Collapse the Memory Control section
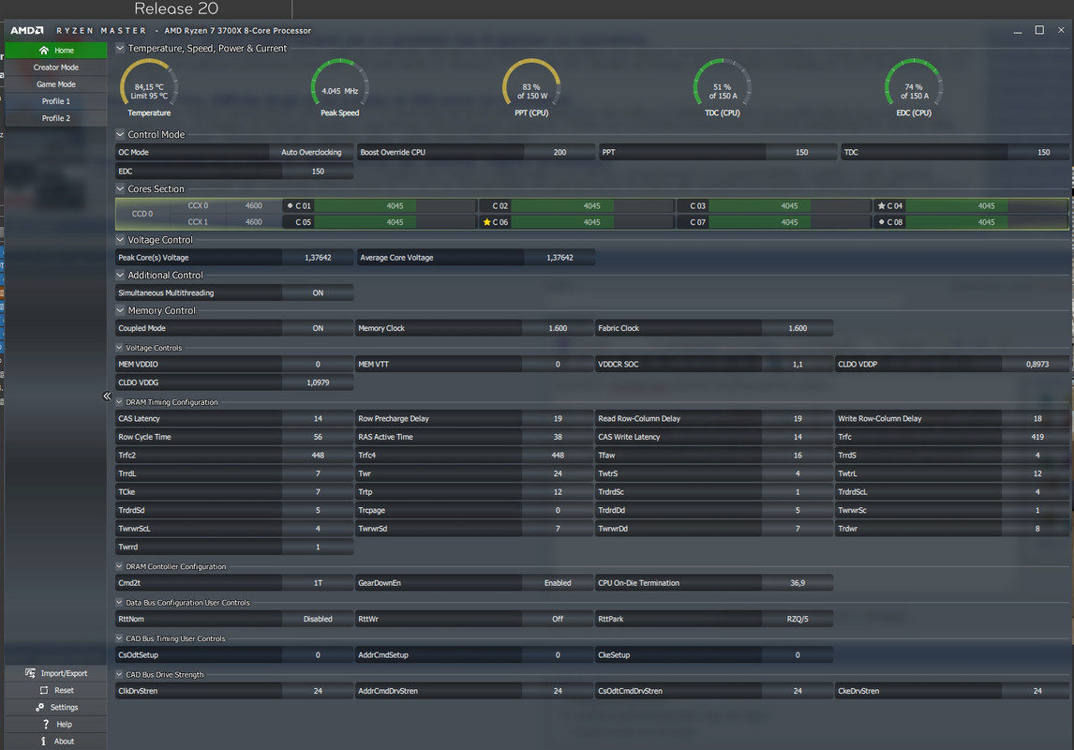The image size is (1074, 750). [x=120, y=310]
